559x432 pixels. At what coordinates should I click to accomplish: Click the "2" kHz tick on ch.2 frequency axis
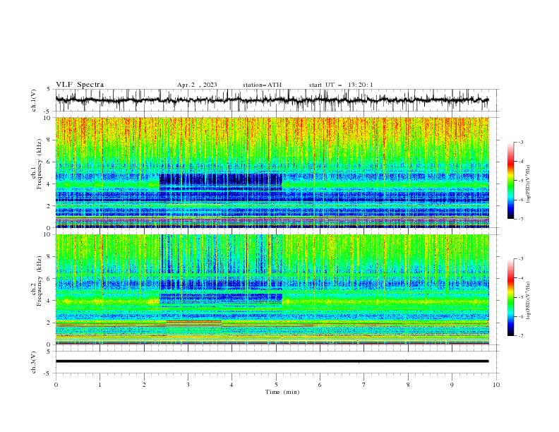click(49, 323)
